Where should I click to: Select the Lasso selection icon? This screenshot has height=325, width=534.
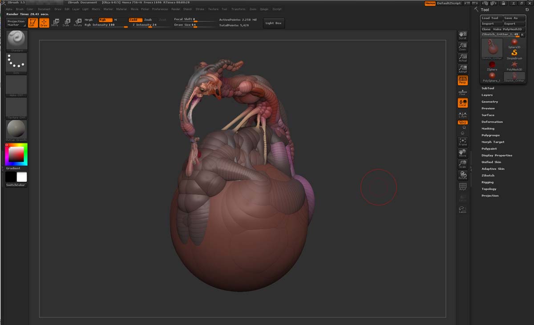click(463, 210)
